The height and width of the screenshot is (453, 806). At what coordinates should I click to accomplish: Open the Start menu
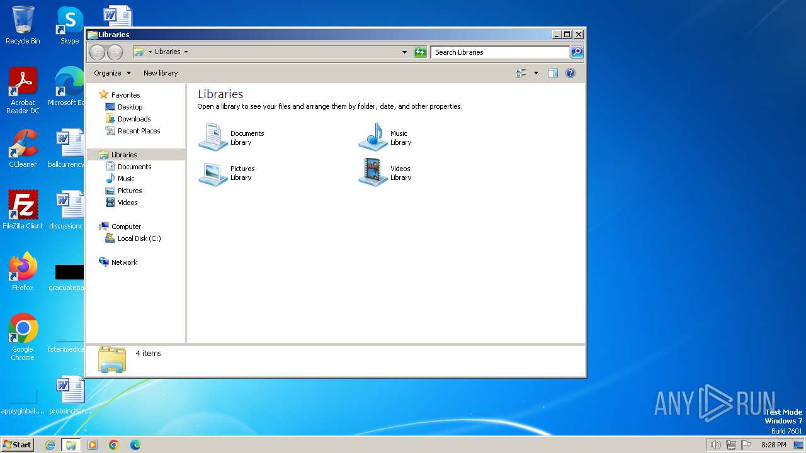[18, 445]
